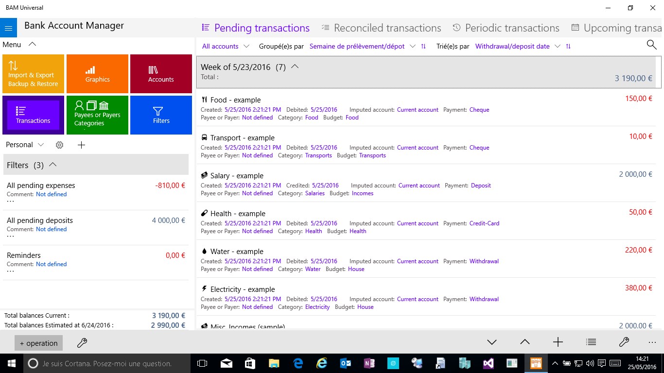Collapse Week of 5/23/2016 group
The image size is (664, 373).
tap(295, 67)
